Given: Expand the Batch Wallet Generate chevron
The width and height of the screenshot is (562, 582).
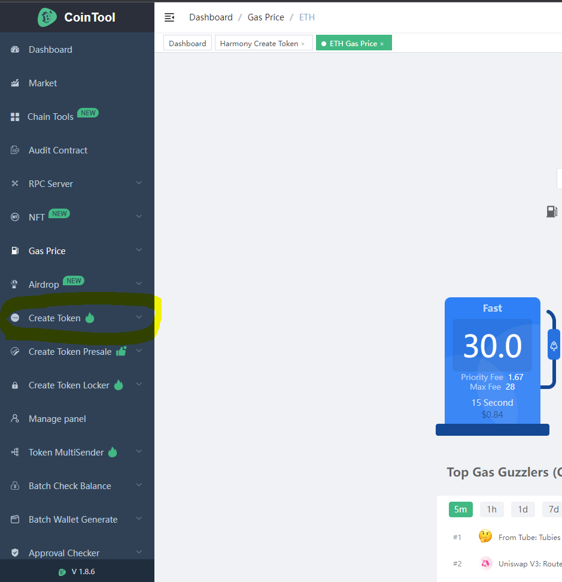Looking at the screenshot, I should click(x=139, y=518).
